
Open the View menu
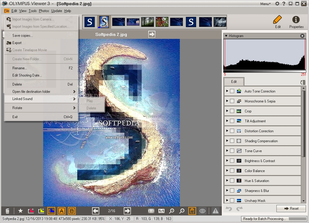23,11
